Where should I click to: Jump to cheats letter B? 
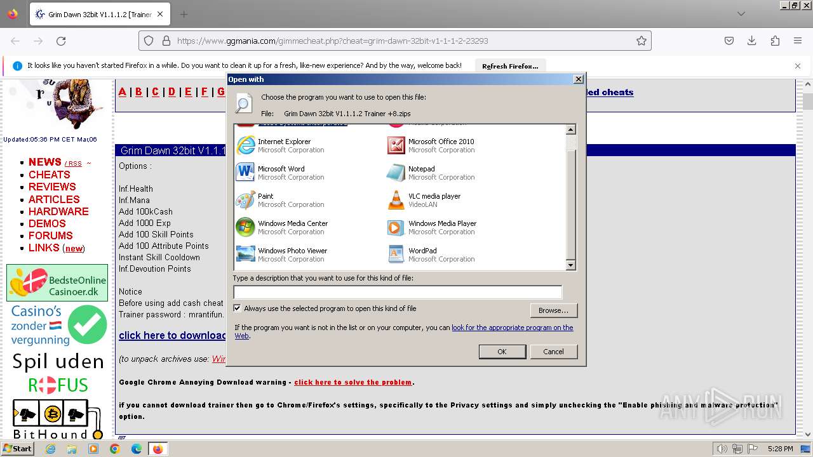[x=138, y=92]
